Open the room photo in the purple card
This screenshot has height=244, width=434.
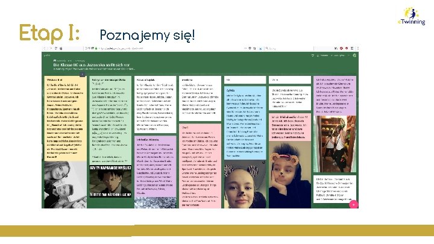tap(335, 144)
